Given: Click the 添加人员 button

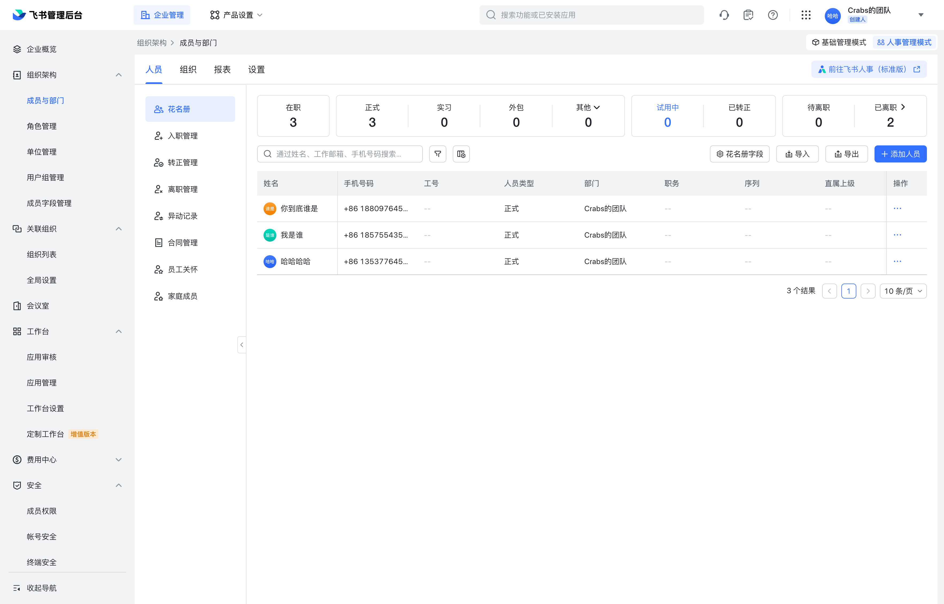Looking at the screenshot, I should [900, 154].
